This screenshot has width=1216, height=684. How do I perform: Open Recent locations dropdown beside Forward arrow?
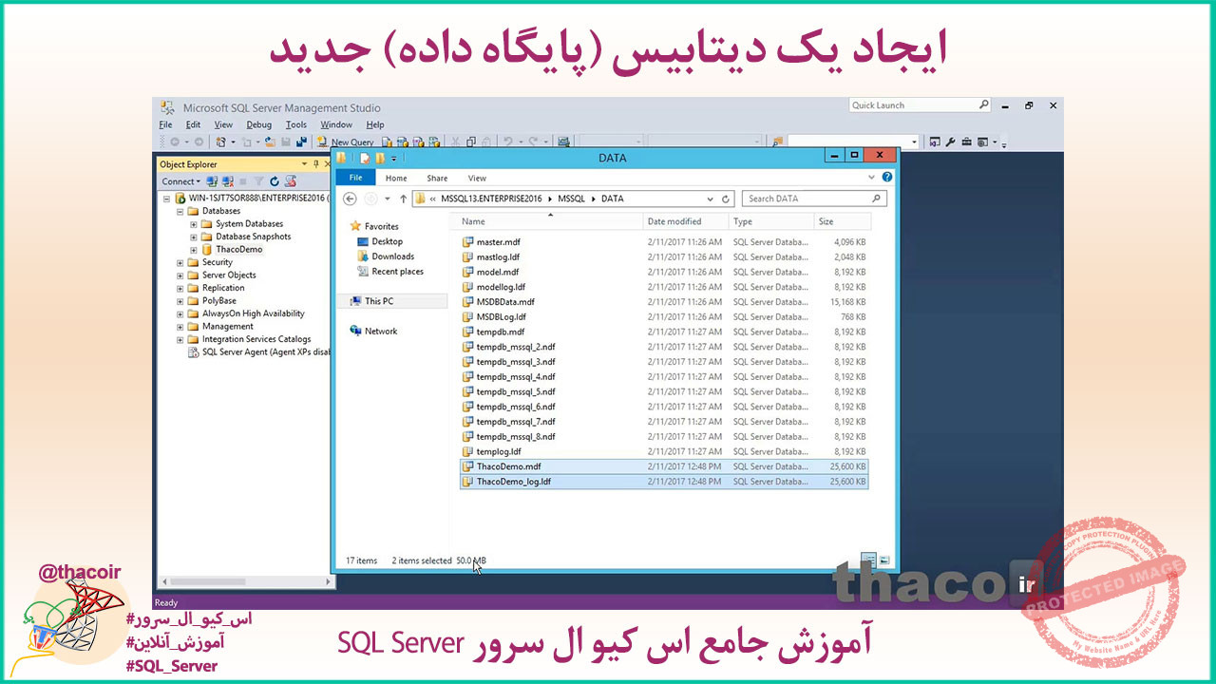click(x=388, y=199)
